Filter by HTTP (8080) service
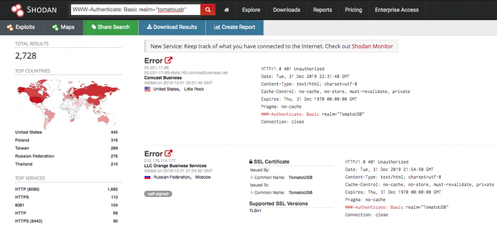 click(x=27, y=189)
